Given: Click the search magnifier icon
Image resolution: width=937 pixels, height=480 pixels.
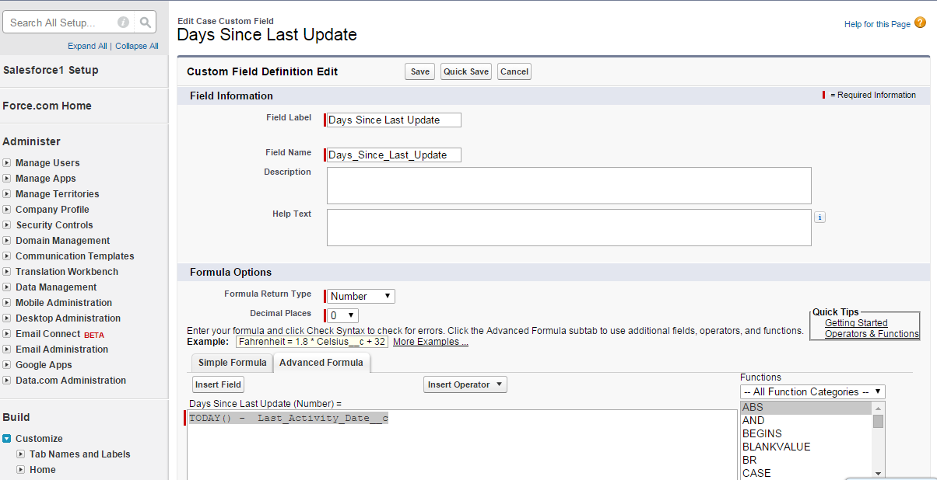Looking at the screenshot, I should click(146, 23).
